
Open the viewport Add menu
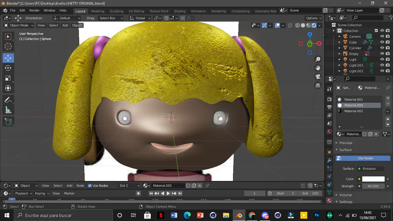coord(65,25)
